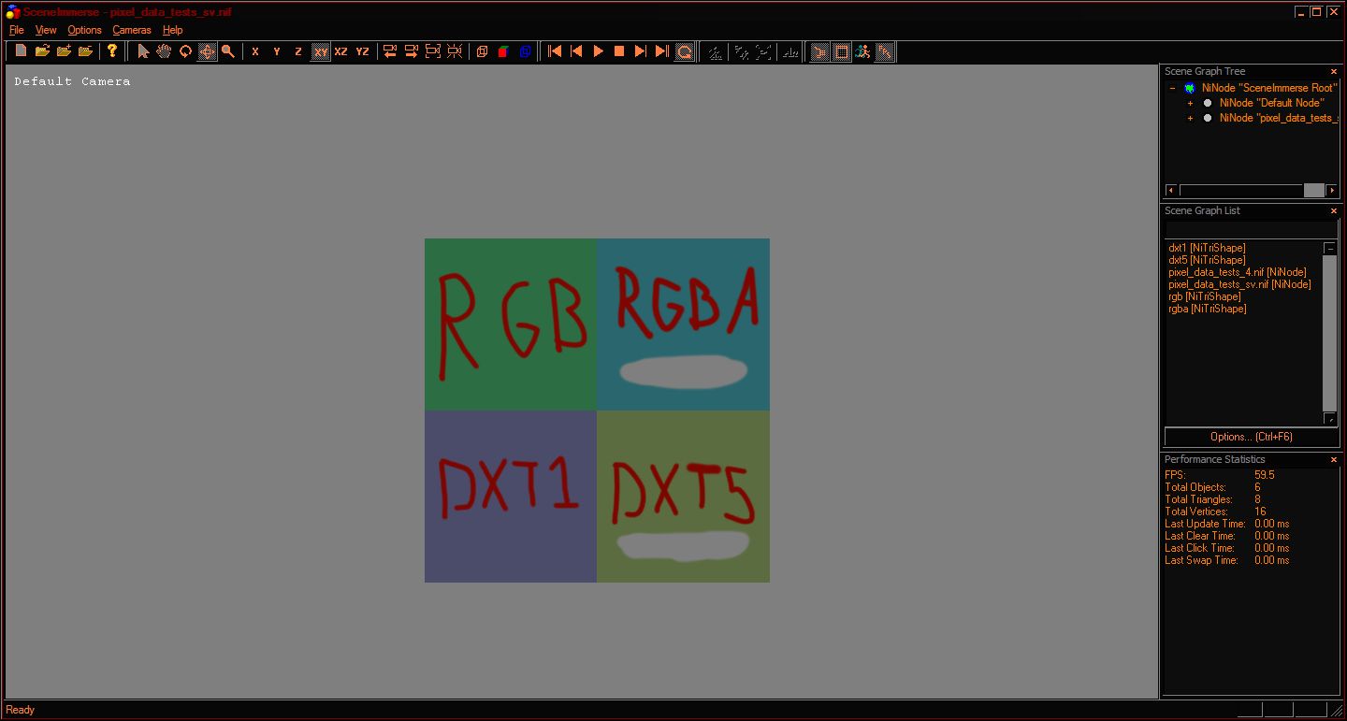Toggle the YZ plane constraint
Viewport: 1347px width, 721px height.
click(x=362, y=51)
